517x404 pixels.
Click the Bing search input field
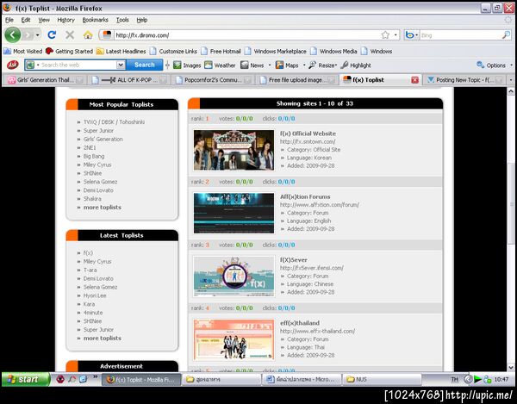(x=460, y=35)
